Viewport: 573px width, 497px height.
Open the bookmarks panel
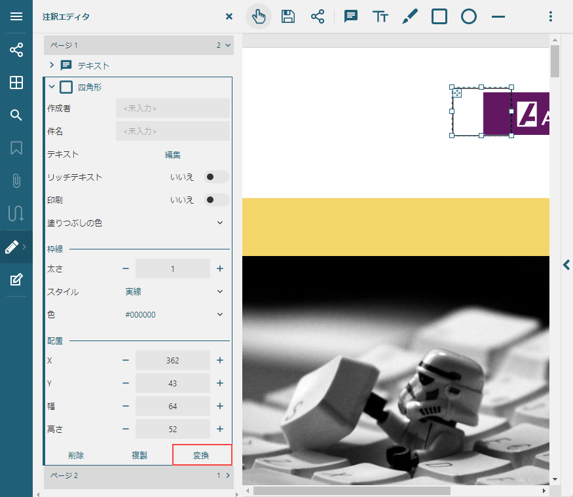click(x=16, y=148)
